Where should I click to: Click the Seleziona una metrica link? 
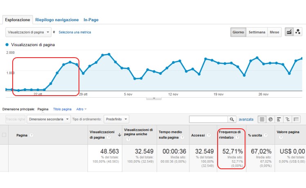75,32
